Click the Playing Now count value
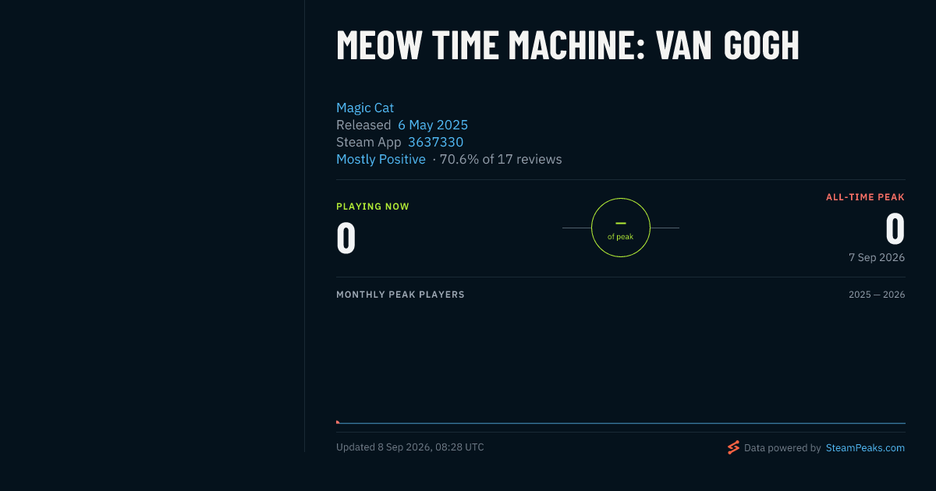Image resolution: width=936 pixels, height=491 pixels. tap(346, 238)
